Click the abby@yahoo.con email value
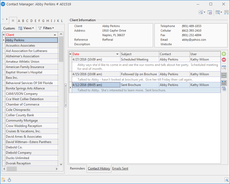The height and width of the screenshot is (184, 230). [194, 40]
